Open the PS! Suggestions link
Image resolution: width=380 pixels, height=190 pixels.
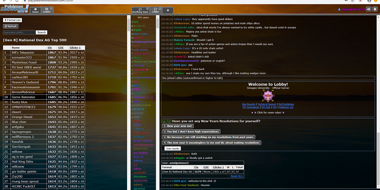251,107
